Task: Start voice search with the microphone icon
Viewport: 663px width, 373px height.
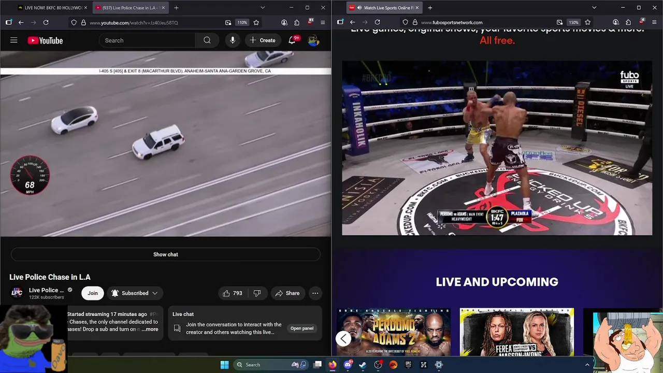Action: tap(233, 40)
